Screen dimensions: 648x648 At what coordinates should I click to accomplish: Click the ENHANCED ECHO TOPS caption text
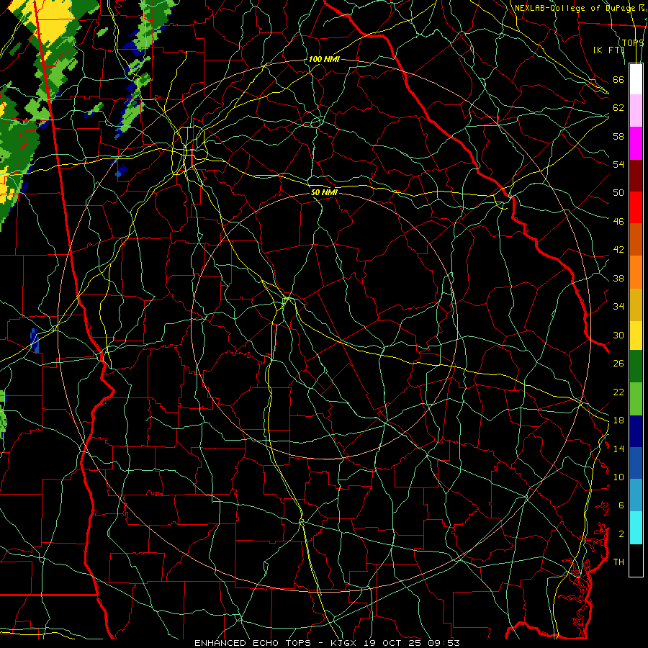click(256, 643)
